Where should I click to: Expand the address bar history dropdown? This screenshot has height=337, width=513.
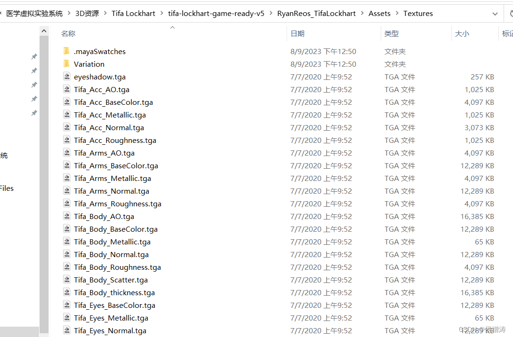(x=495, y=14)
